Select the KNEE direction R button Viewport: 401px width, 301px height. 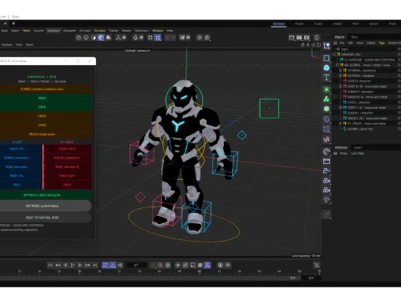coord(68,166)
